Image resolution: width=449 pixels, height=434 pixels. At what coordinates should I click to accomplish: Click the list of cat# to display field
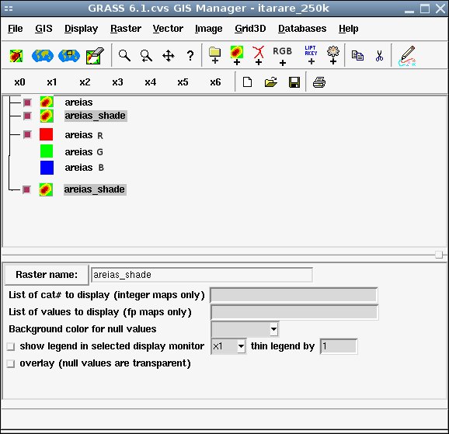[x=294, y=295]
